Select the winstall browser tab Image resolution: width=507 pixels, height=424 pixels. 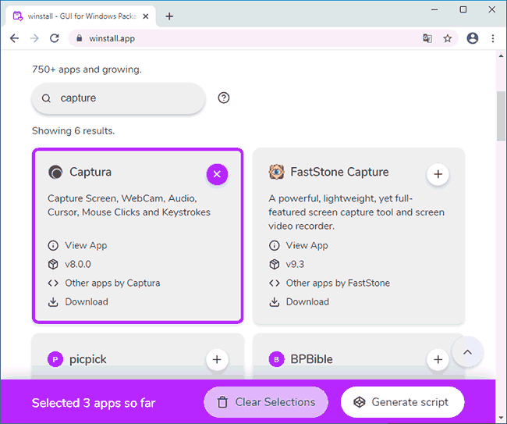click(x=81, y=16)
